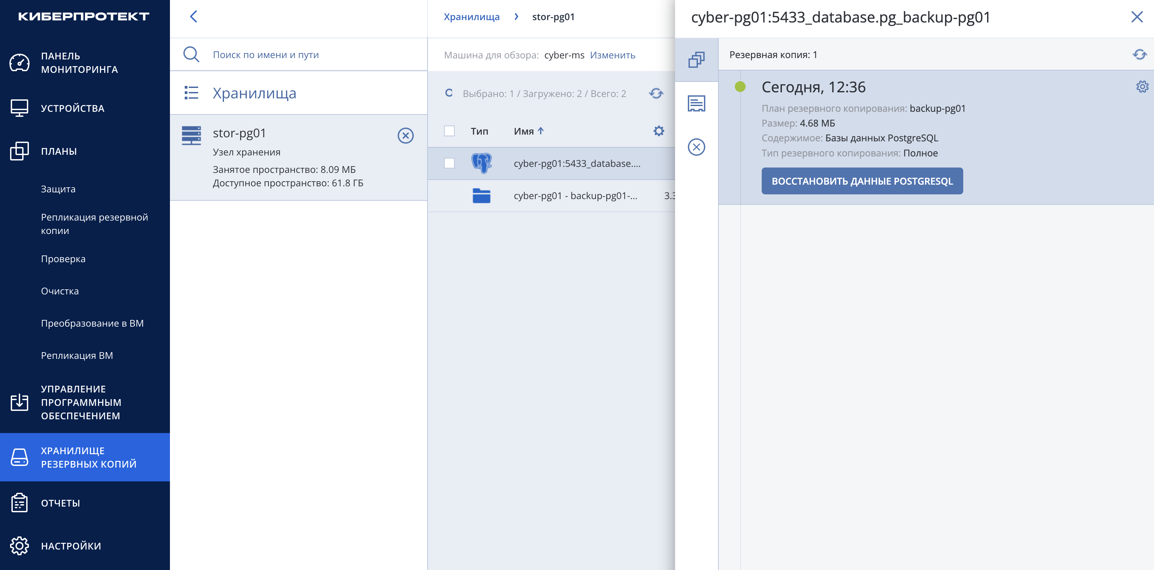
Task: Toggle checkbox for cyber-pg01:5433_database row
Action: 449,163
